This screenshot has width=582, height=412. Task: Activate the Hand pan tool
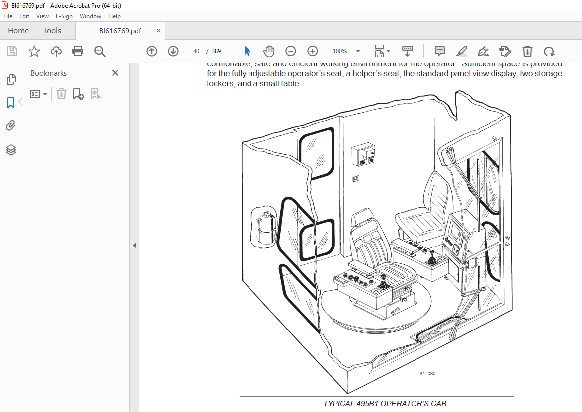tap(269, 51)
